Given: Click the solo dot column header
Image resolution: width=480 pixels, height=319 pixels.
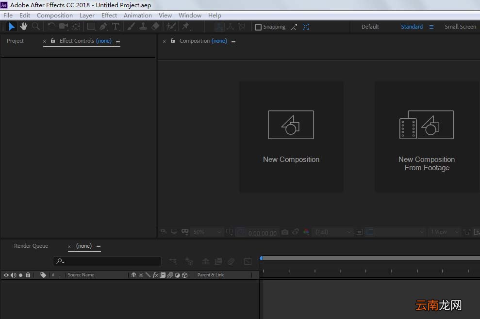Looking at the screenshot, I should pos(20,275).
